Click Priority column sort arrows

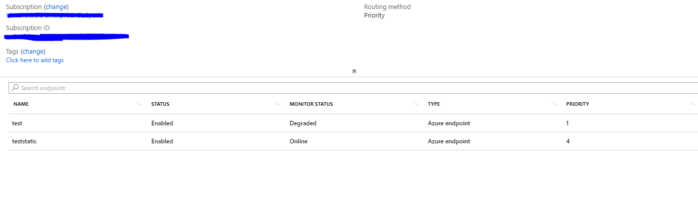(x=692, y=104)
